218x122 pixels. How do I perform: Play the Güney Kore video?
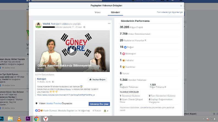pos(72,51)
